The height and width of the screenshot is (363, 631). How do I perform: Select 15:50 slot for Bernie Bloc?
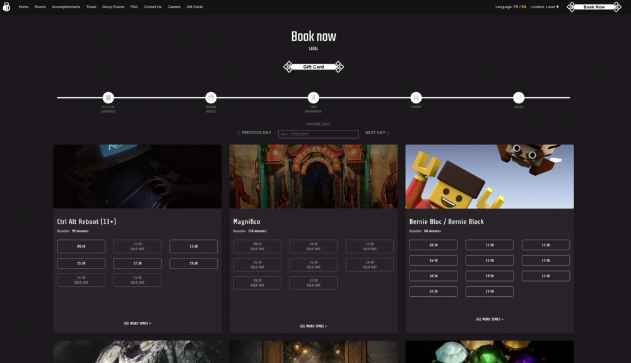(490, 260)
